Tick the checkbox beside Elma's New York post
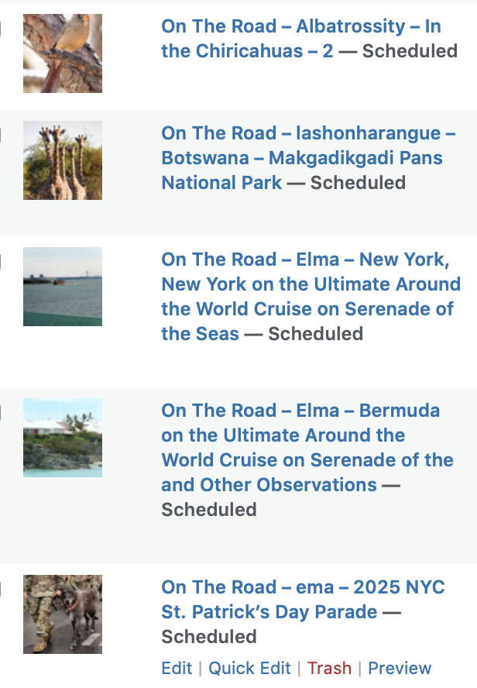 tap(0, 262)
